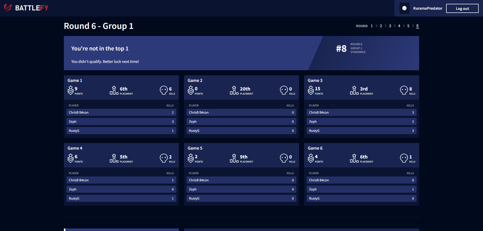483x231 pixels.
Task: Go to Round 1 in pagination
Action: pos(372,26)
